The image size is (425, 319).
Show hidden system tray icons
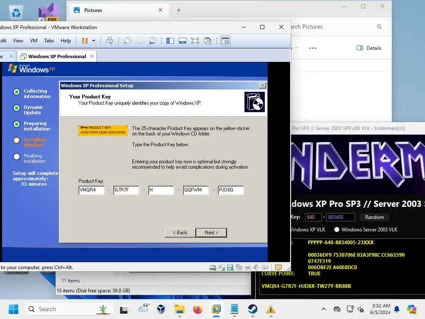324,309
